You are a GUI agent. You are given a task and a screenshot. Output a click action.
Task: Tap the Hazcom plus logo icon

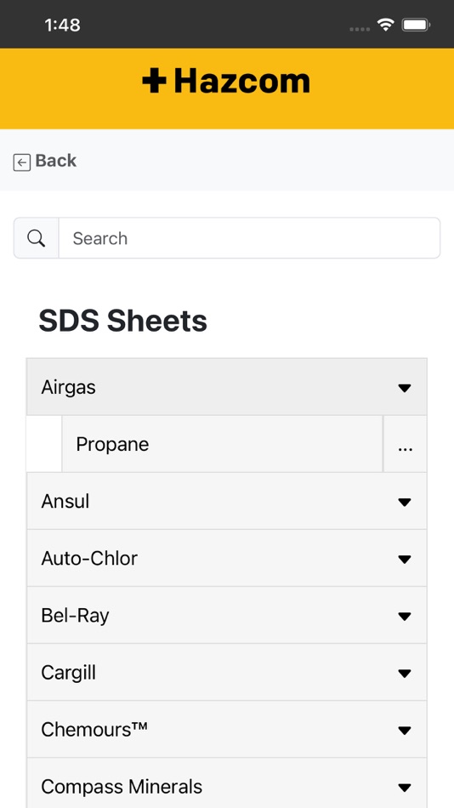[x=154, y=82]
